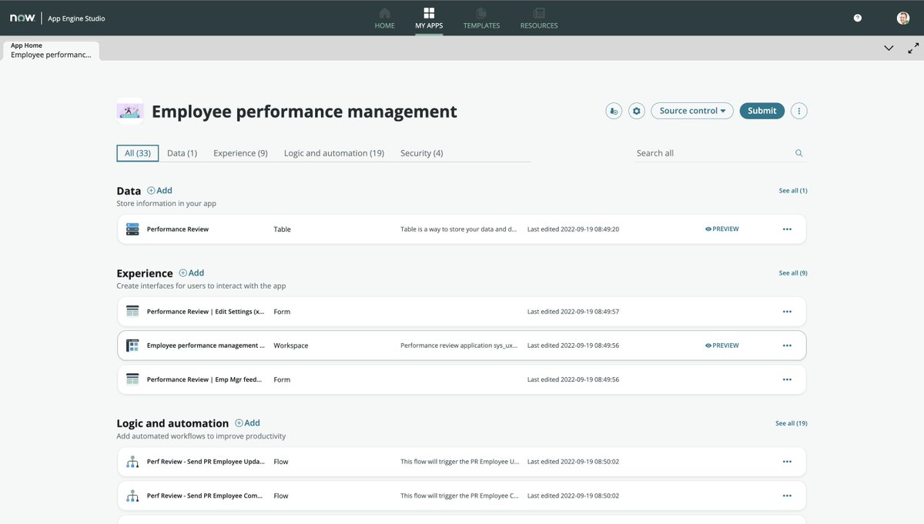Toggle full screen expand arrows
Screen dimensions: 924x524
[913, 48]
